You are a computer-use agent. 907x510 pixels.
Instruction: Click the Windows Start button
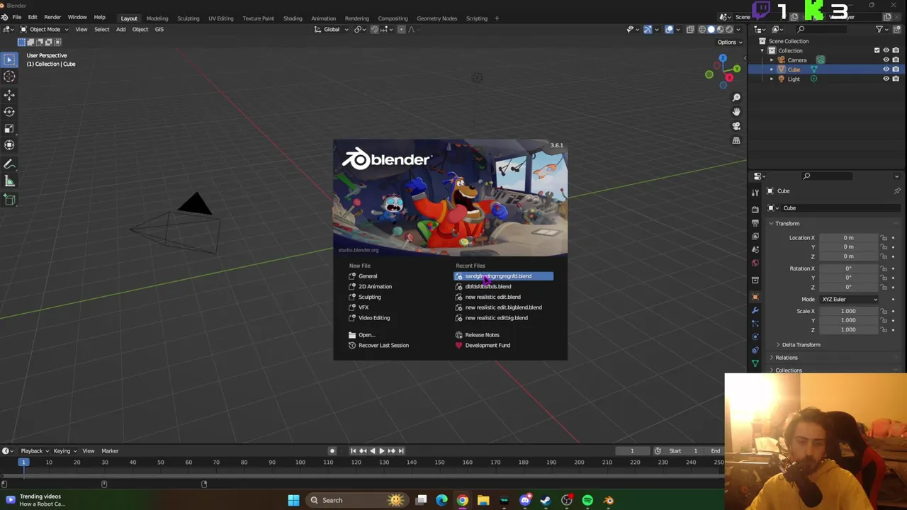pos(293,500)
